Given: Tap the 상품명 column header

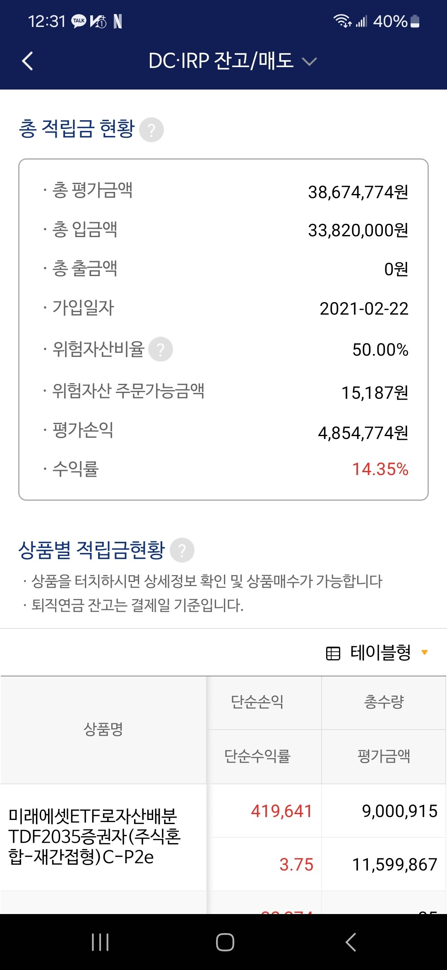Looking at the screenshot, I should click(x=103, y=729).
